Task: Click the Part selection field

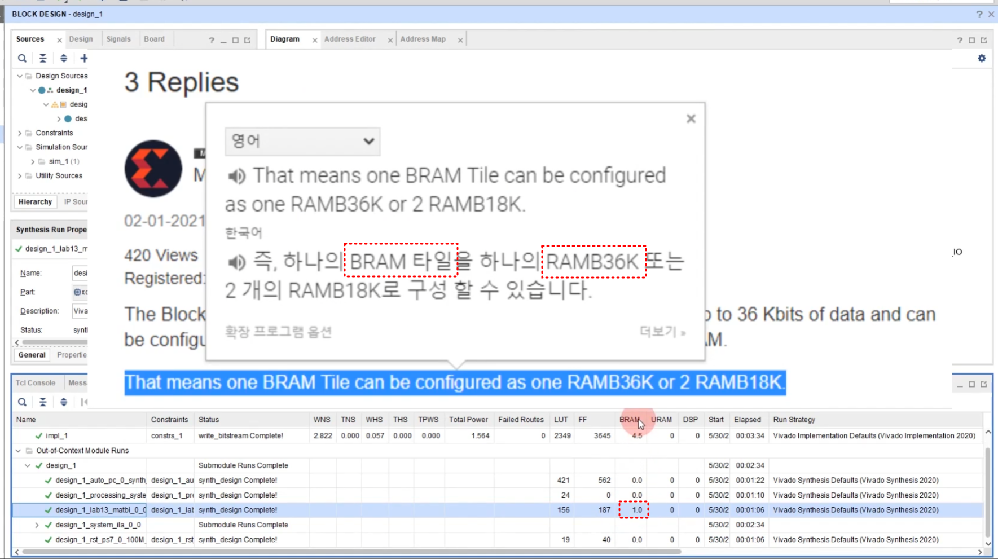Action: click(x=80, y=292)
